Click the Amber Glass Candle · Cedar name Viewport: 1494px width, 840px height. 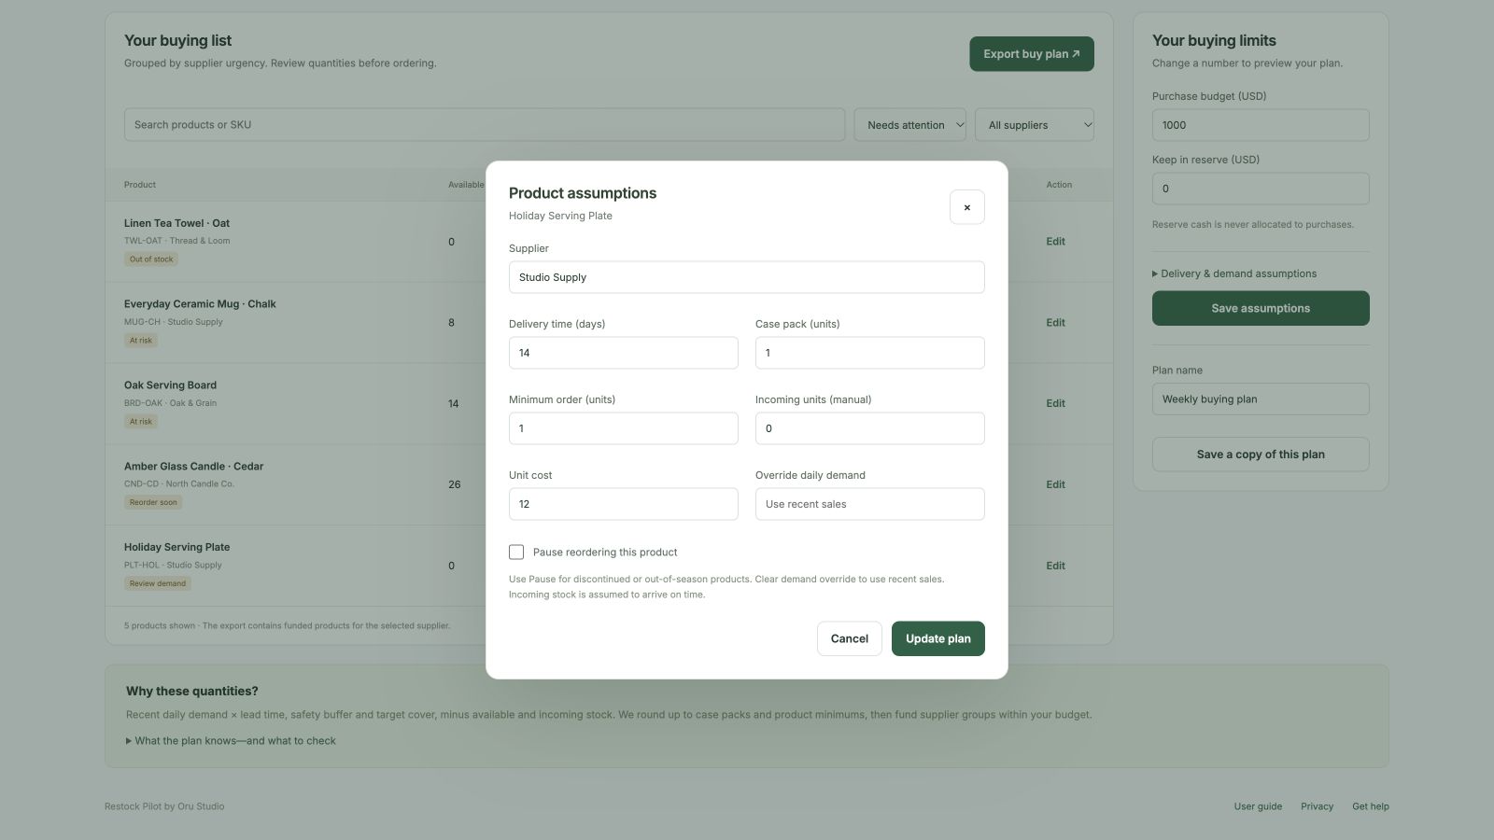pos(193,467)
